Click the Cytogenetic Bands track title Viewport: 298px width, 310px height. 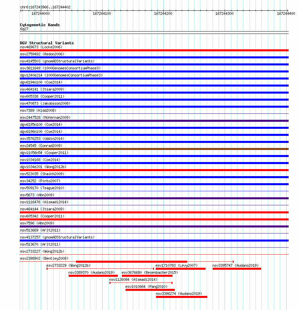coord(40,25)
